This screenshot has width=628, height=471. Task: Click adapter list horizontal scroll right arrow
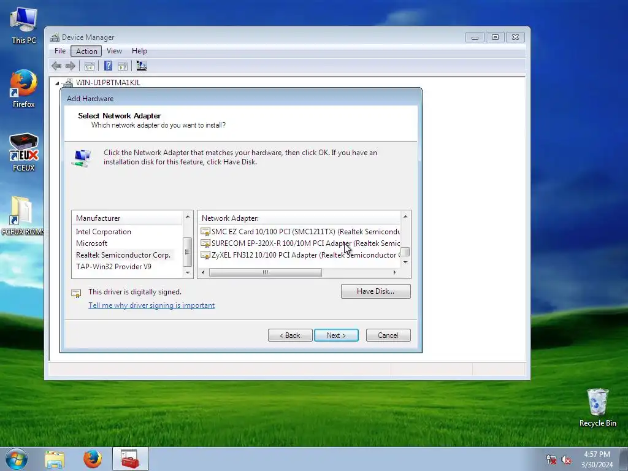point(395,272)
